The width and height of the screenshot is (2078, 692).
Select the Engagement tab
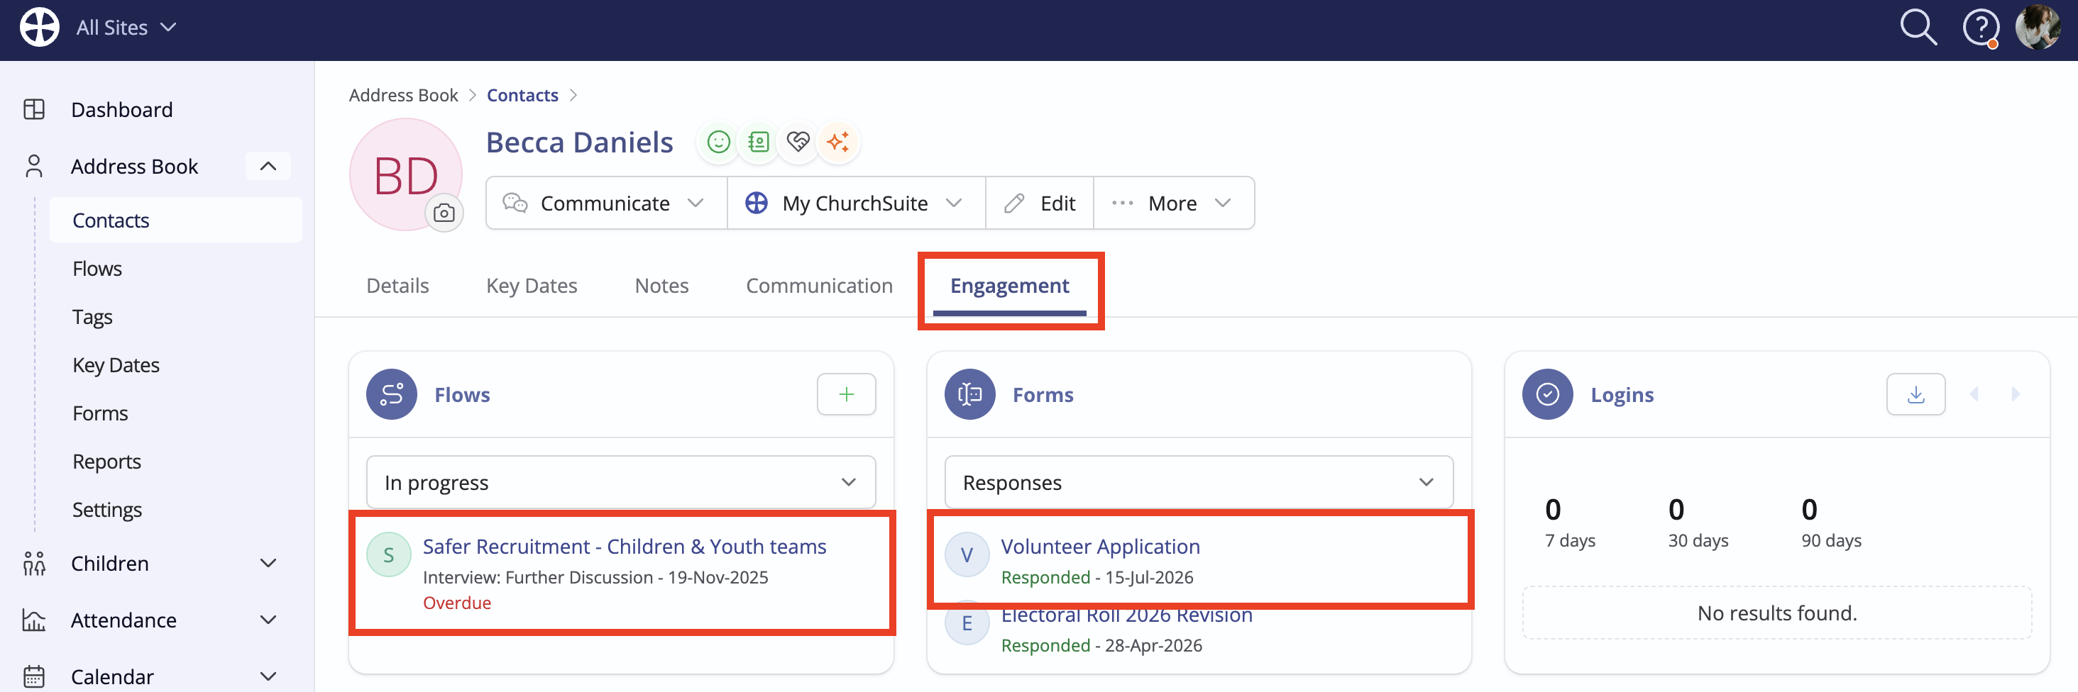click(1009, 286)
